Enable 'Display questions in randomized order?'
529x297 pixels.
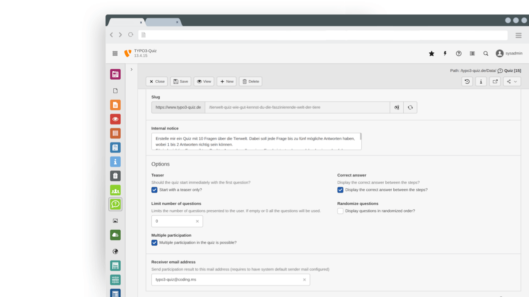coord(340,211)
